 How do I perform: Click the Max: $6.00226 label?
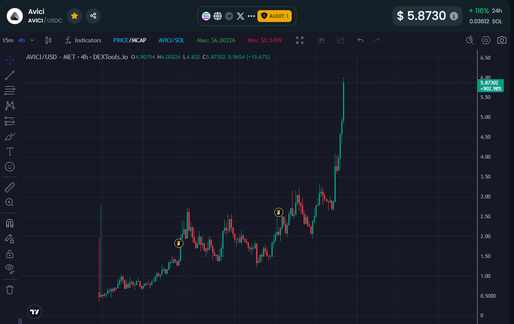pyautogui.click(x=216, y=40)
